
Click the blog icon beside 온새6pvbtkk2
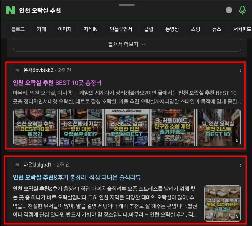tap(17, 70)
